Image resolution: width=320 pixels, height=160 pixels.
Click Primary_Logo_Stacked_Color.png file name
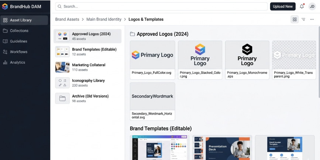click(x=200, y=75)
